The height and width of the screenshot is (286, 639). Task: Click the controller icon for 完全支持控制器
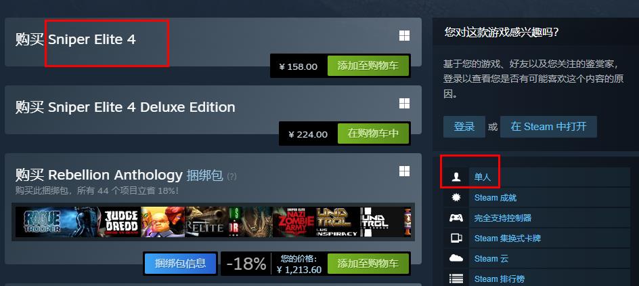(x=456, y=218)
